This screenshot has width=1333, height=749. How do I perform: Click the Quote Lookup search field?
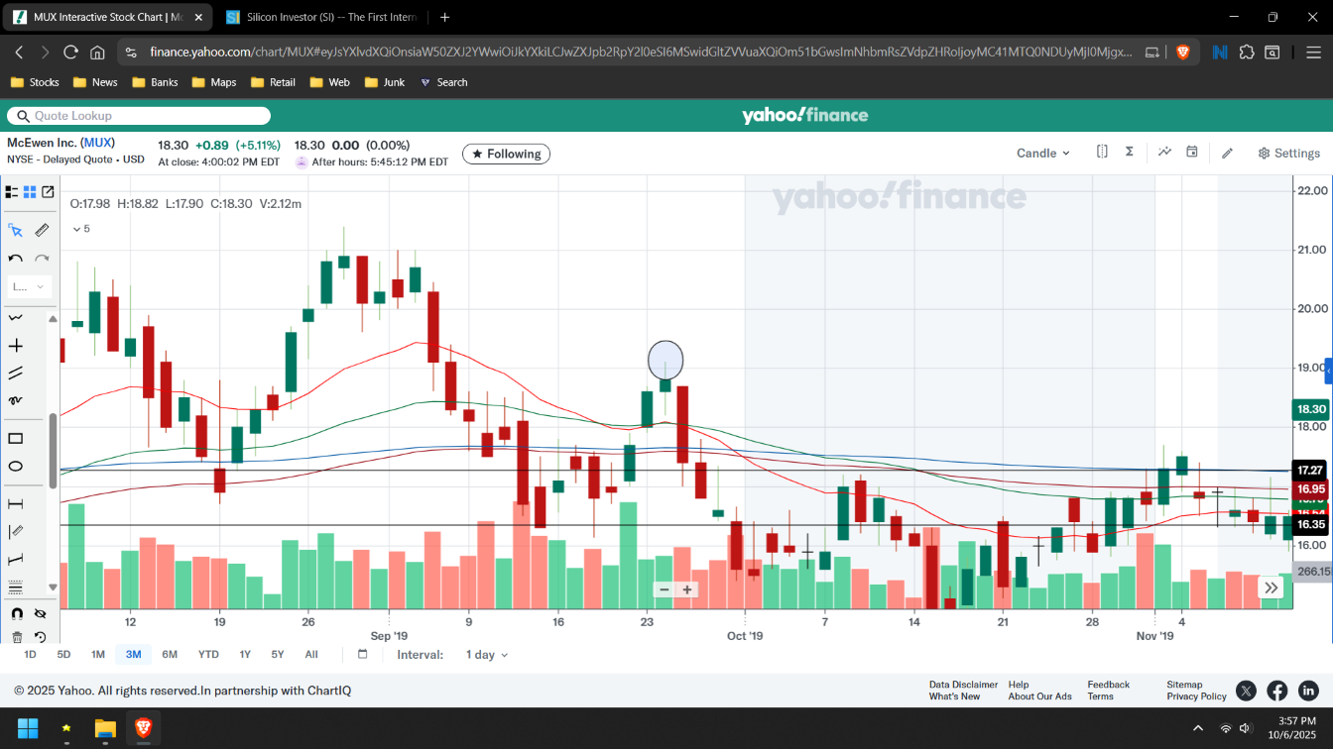(139, 116)
